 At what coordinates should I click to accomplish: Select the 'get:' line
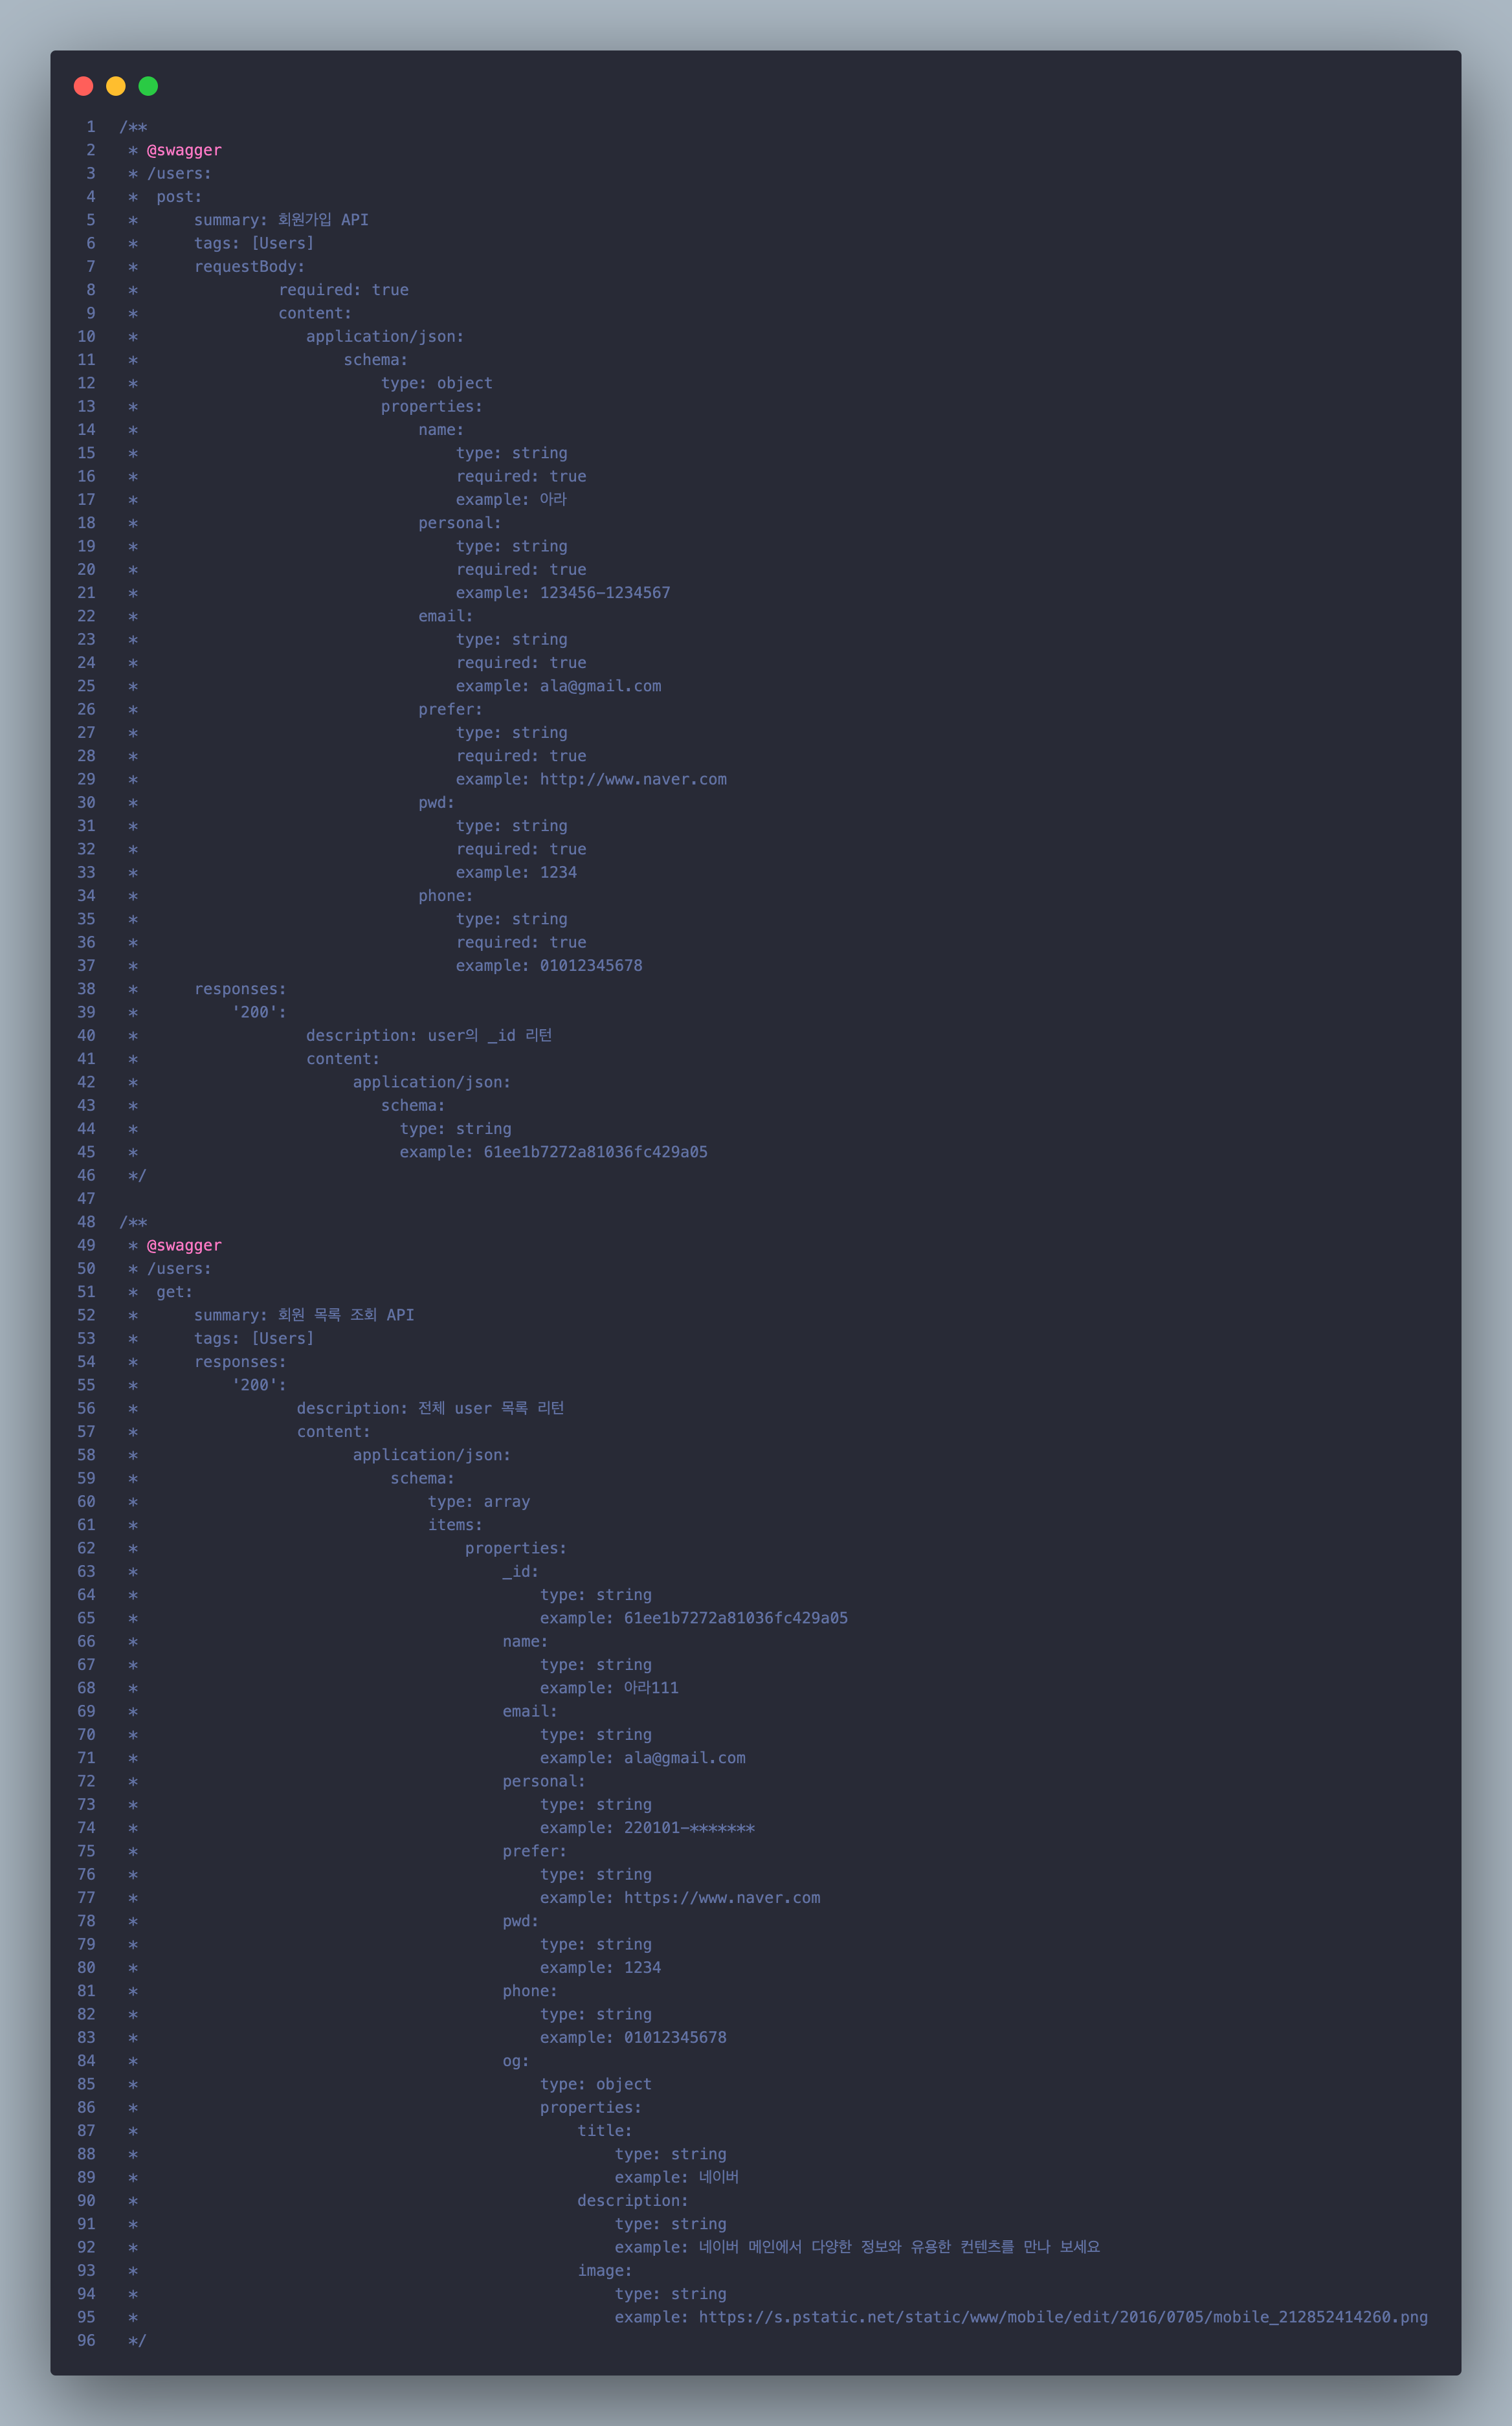pyautogui.click(x=174, y=1292)
